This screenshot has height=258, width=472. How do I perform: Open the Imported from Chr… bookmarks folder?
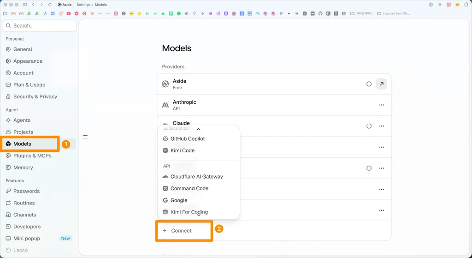(394, 13)
